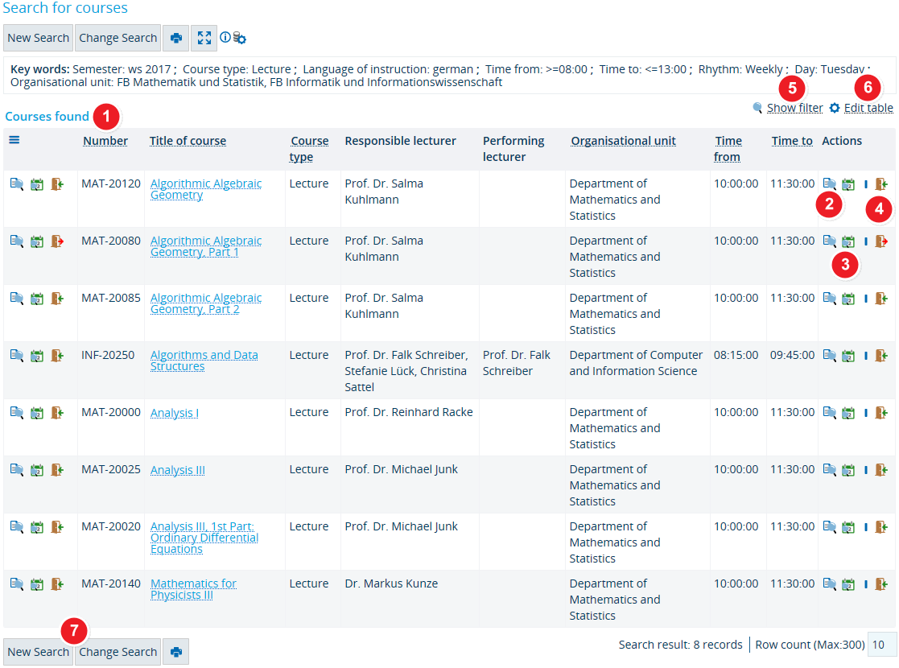Open the circled info icon in the top toolbar
Viewport: 899px width, 668px height.
pyautogui.click(x=225, y=37)
